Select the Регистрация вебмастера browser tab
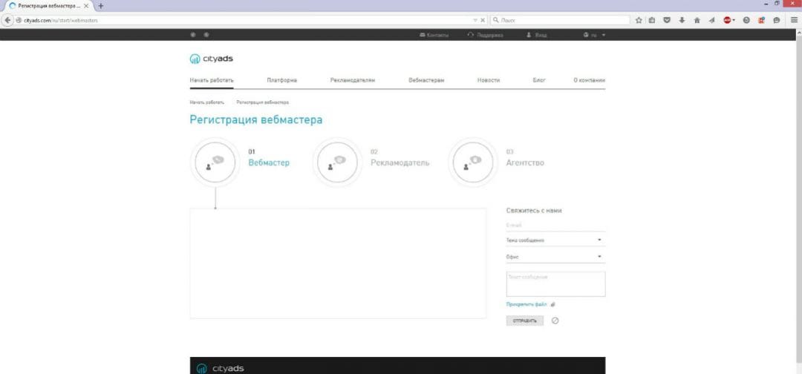Image resolution: width=802 pixels, height=374 pixels. click(48, 6)
